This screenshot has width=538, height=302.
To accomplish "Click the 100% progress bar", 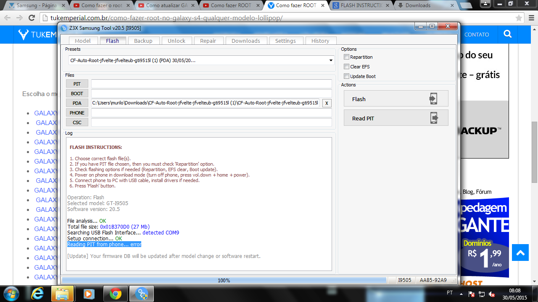I will [224, 280].
